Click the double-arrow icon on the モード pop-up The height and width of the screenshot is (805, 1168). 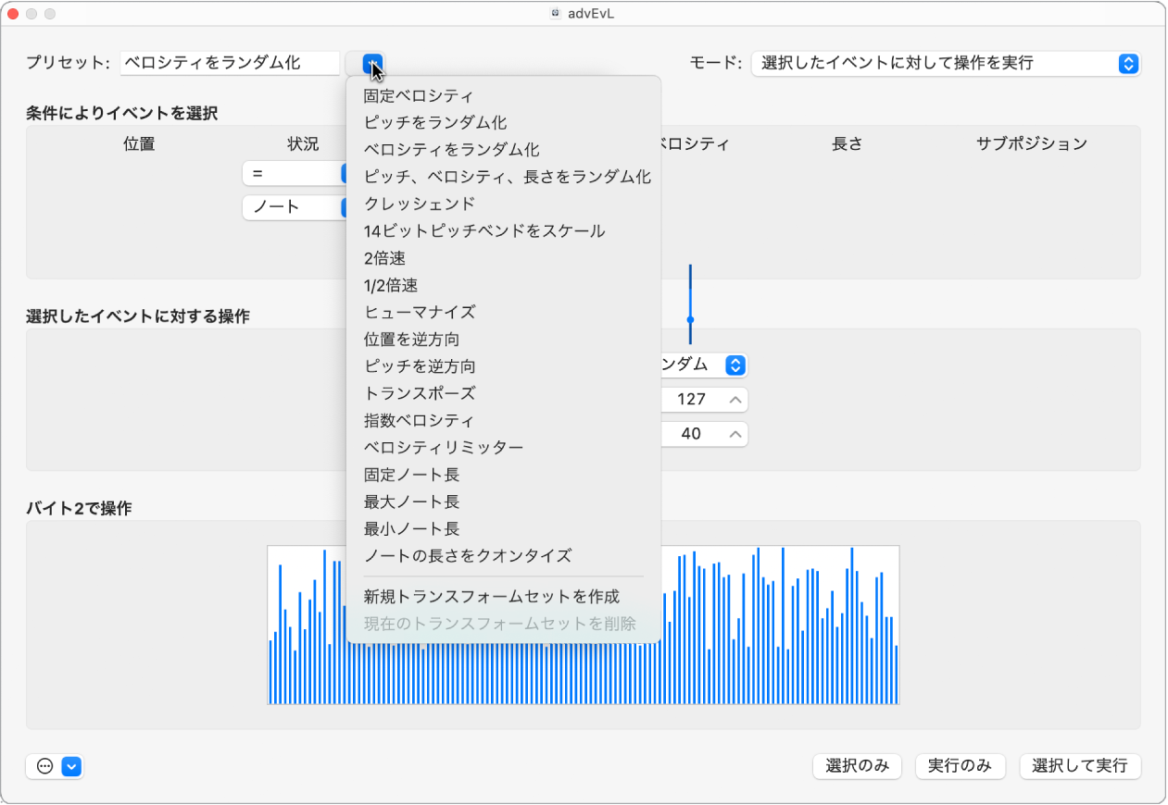point(1128,63)
